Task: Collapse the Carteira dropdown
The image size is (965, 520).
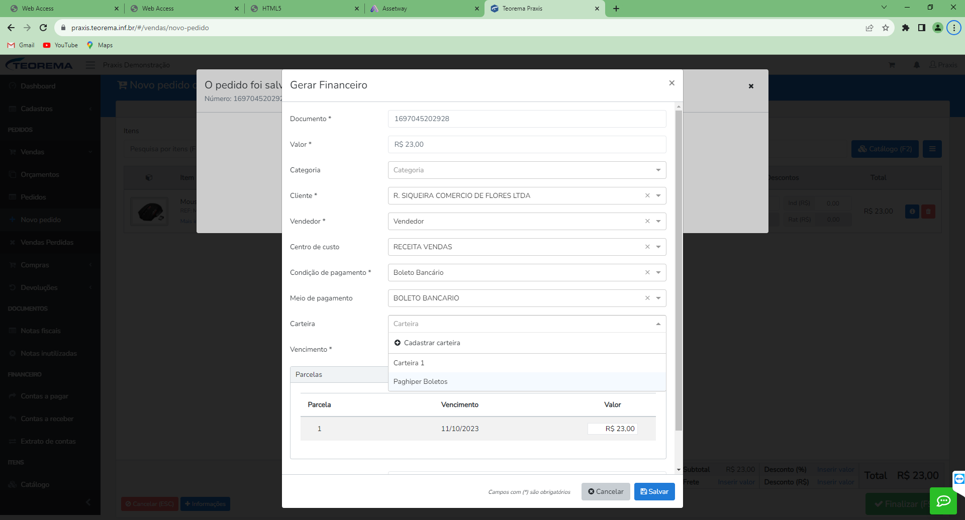Action: pyautogui.click(x=658, y=324)
